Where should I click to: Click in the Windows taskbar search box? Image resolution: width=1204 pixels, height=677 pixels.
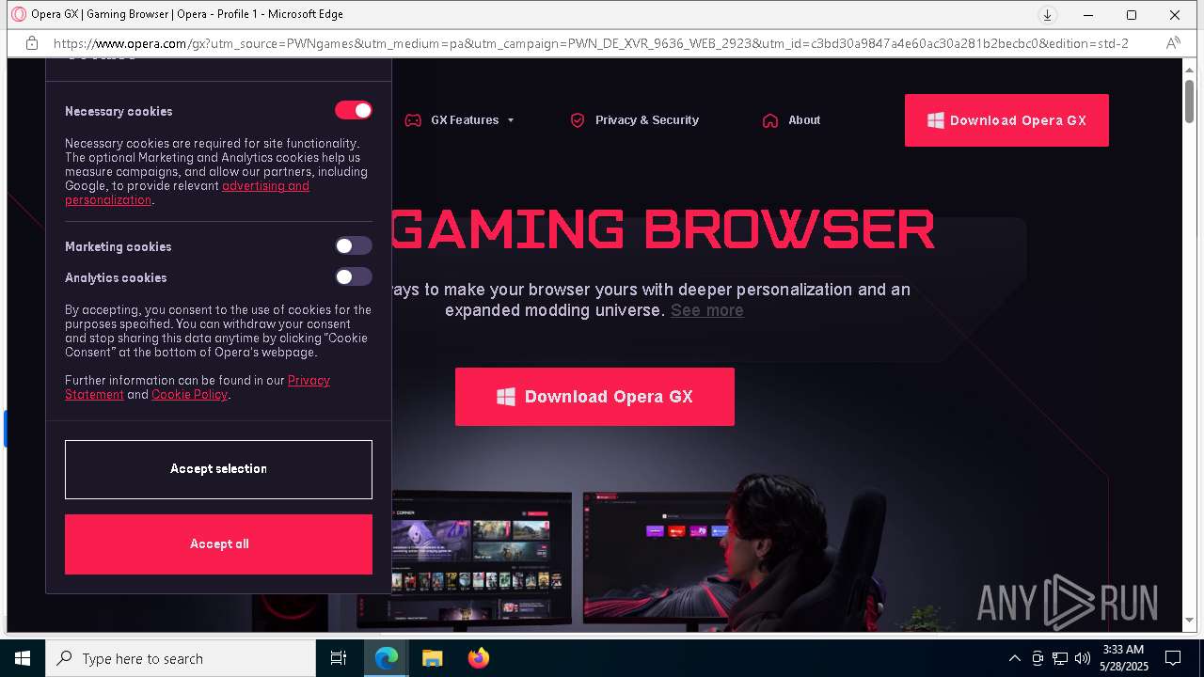coord(181,658)
